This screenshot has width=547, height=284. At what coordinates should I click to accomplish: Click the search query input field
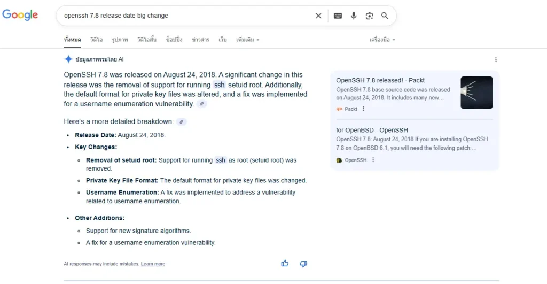182,16
